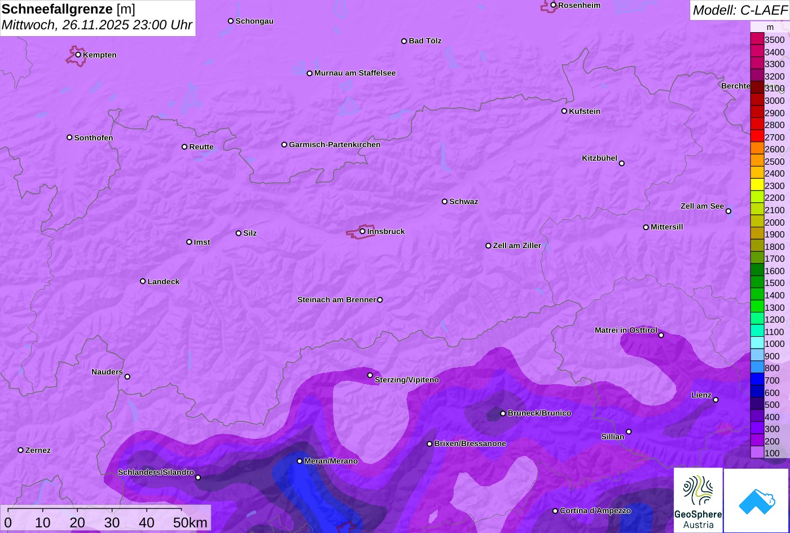Click the Schneefallgrenze [m] title
The height and width of the screenshot is (533, 790).
coord(68,9)
